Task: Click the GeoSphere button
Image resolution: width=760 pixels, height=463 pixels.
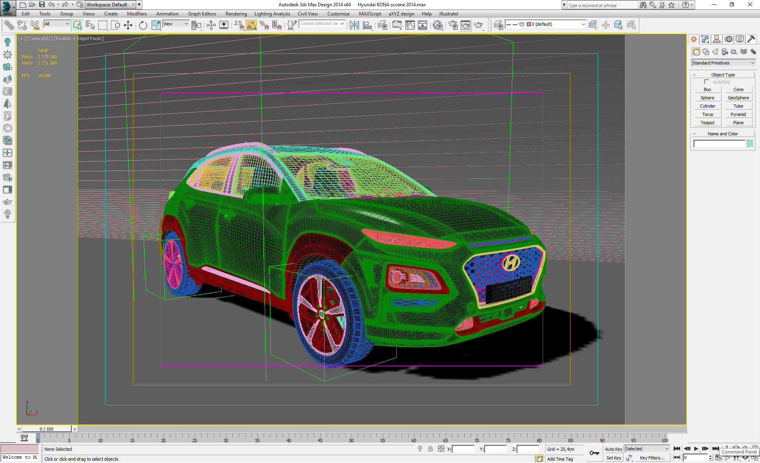Action: [738, 98]
